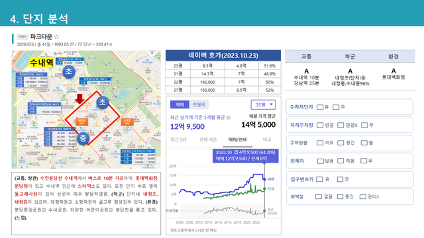The width and height of the screenshot is (424, 238).
Task: Check 무 for 입구번호키
Action: (340, 179)
